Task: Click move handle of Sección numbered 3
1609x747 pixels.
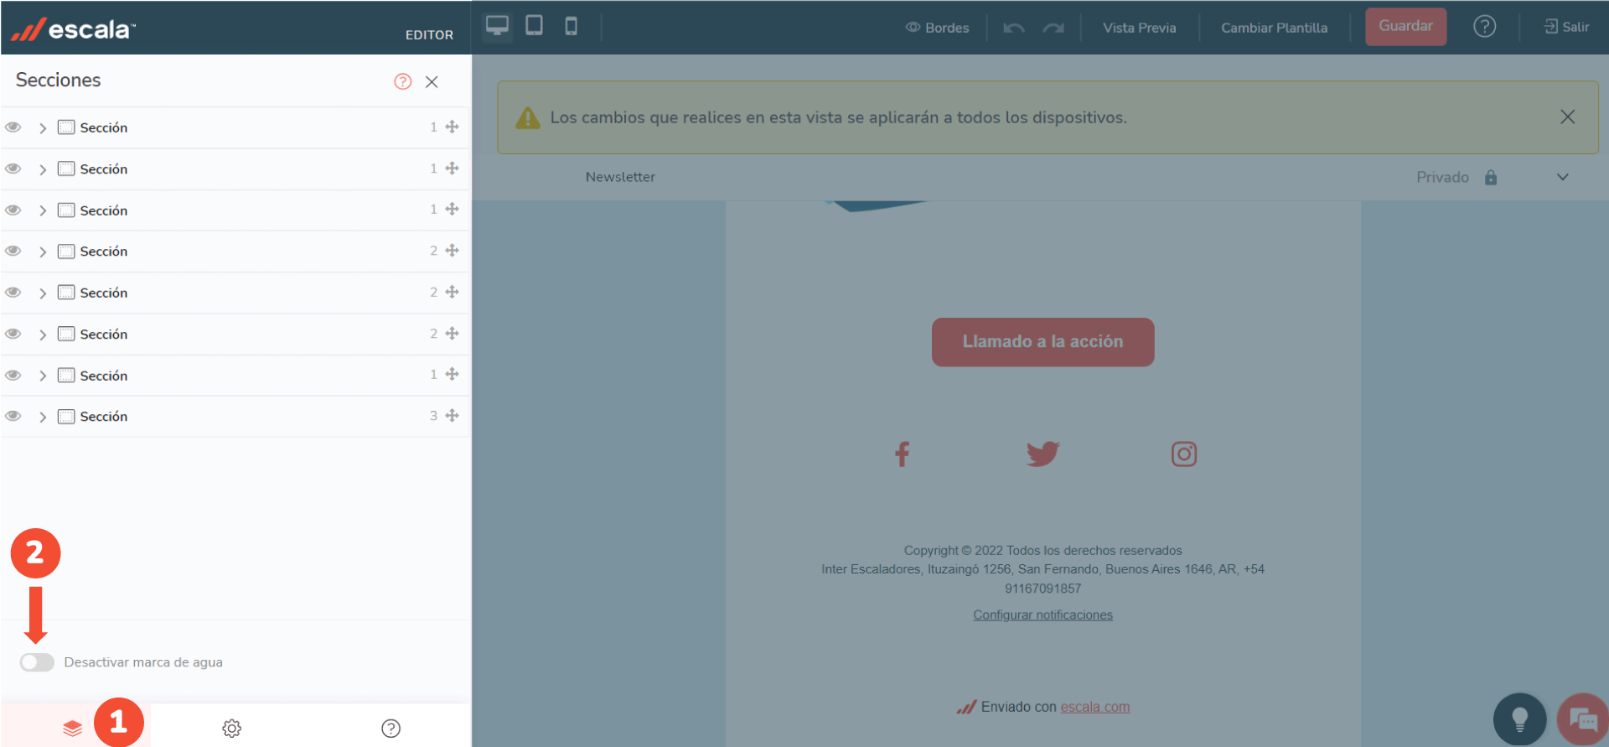Action: (452, 415)
